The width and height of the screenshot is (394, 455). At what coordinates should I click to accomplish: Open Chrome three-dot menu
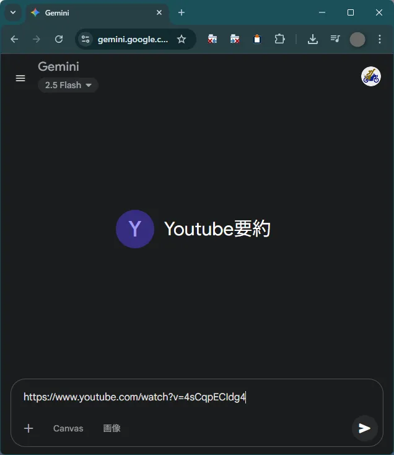pyautogui.click(x=380, y=39)
